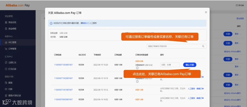This screenshot has width=247, height=107.
Task: Click 人工服务 link for order 11000007100188​7407
Action: (191, 89)
